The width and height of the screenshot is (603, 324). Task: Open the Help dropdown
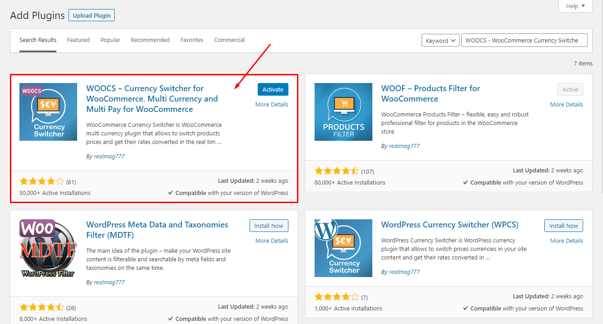tap(575, 6)
